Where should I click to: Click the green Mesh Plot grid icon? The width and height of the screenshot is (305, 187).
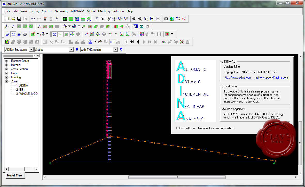tap(71, 19)
